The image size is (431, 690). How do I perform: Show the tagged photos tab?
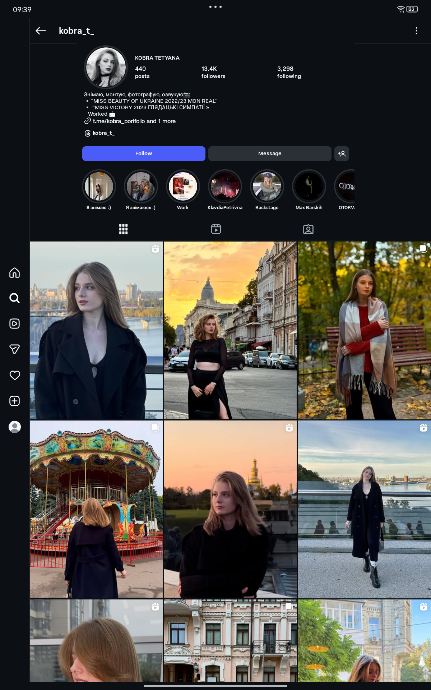(308, 229)
